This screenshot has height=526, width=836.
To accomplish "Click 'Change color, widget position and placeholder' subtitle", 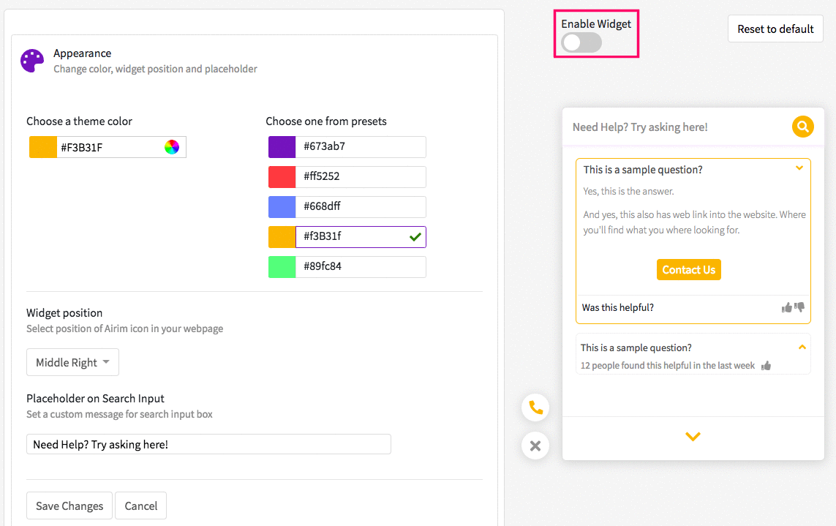I will tap(155, 69).
